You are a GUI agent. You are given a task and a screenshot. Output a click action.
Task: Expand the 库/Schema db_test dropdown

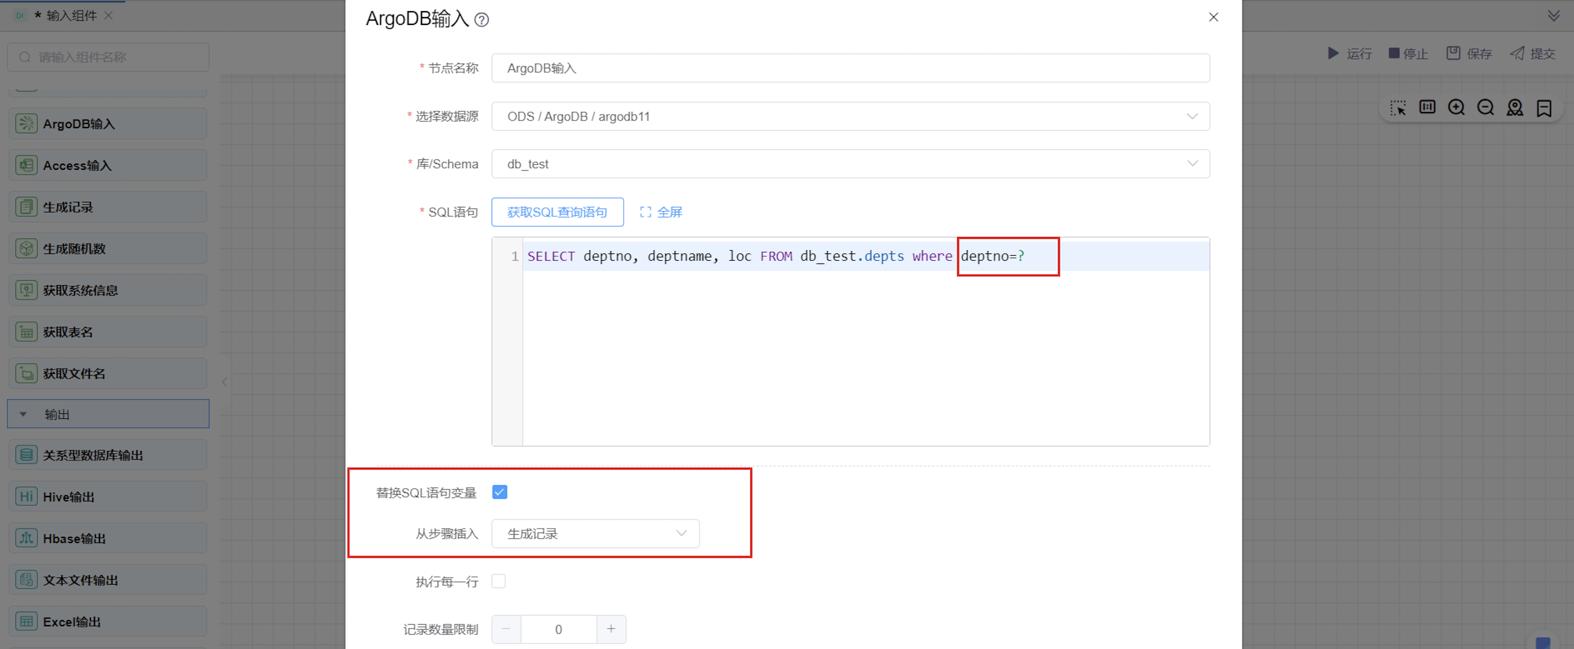[x=849, y=164]
